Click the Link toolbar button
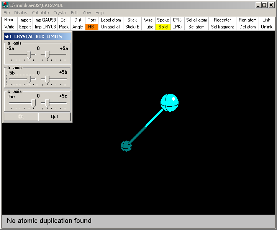The height and width of the screenshot is (230, 277). coord(267,20)
